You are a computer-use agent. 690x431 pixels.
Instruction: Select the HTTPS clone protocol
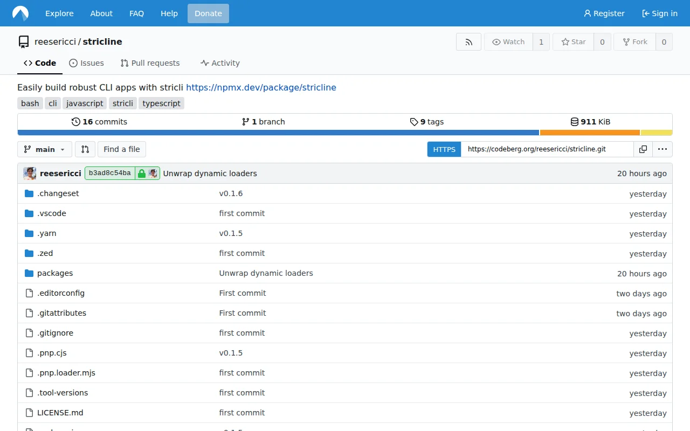point(444,149)
